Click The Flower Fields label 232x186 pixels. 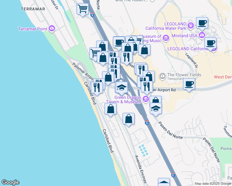pos(184,75)
